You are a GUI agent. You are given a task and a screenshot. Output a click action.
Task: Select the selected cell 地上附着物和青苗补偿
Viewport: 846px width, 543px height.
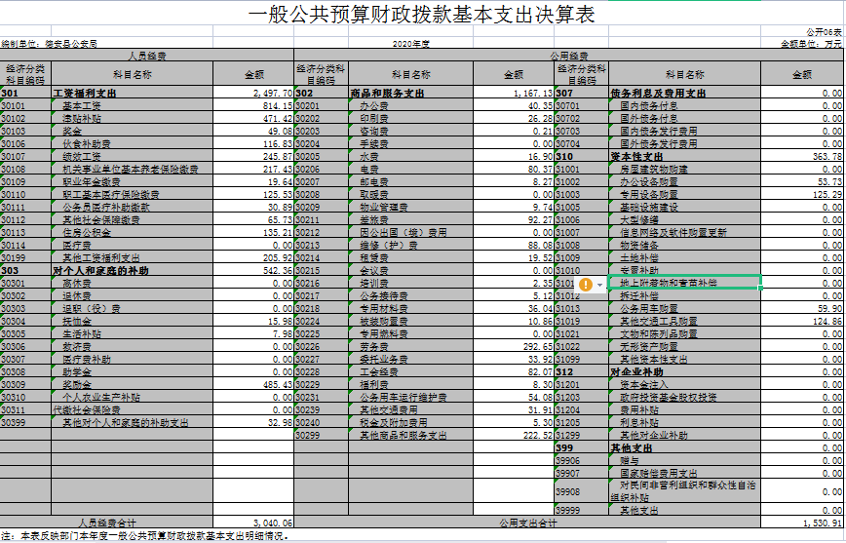coord(683,283)
